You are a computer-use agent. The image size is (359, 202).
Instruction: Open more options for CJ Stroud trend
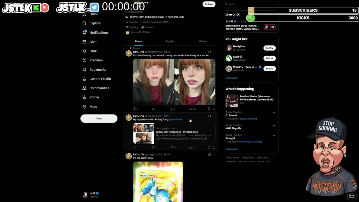pyautogui.click(x=274, y=113)
